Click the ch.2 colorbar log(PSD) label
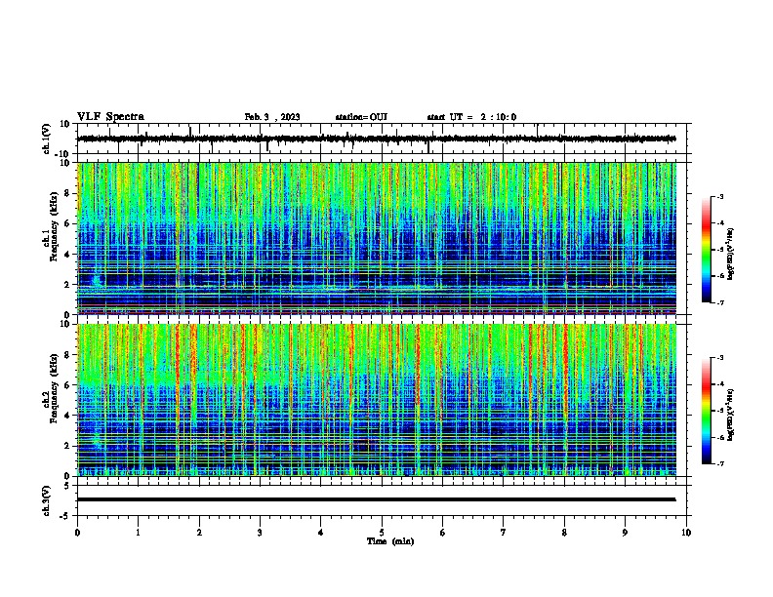This screenshot has width=773, height=597. pos(731,415)
